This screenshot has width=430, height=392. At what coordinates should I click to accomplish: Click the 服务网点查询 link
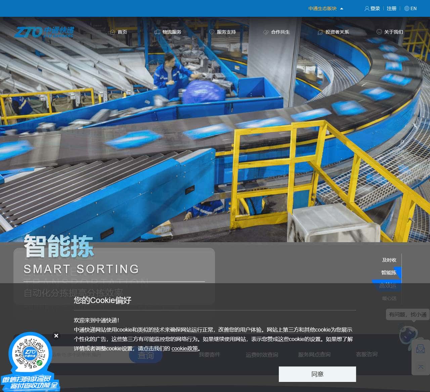314,354
